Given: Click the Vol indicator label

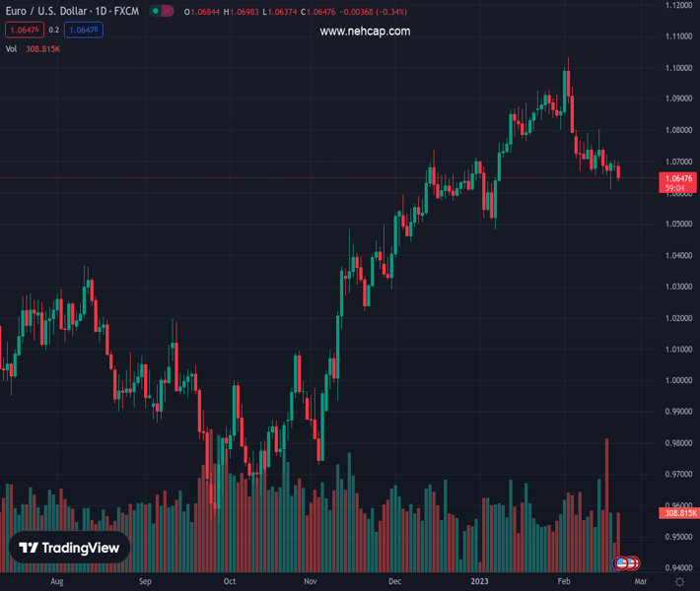Looking at the screenshot, I should (12, 48).
